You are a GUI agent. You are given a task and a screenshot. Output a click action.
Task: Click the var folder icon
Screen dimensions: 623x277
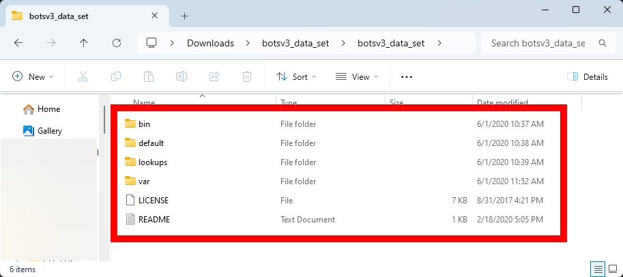[130, 181]
